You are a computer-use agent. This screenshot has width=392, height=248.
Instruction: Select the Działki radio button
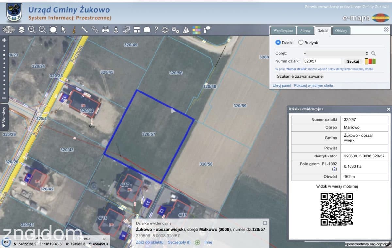coord(278,42)
